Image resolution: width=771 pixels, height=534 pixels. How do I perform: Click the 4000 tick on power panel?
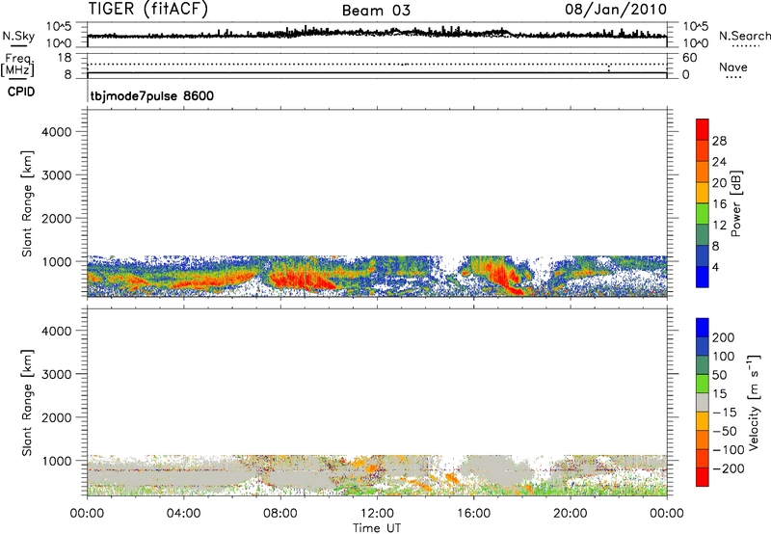pos(57,132)
